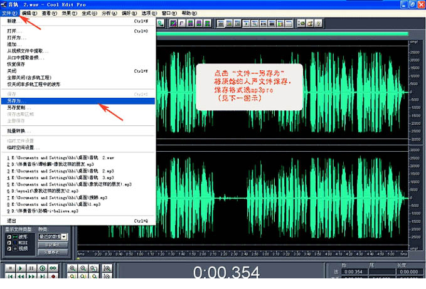Open the 查看 (View) menu
The height and width of the screenshot is (289, 426).
(x=50, y=13)
